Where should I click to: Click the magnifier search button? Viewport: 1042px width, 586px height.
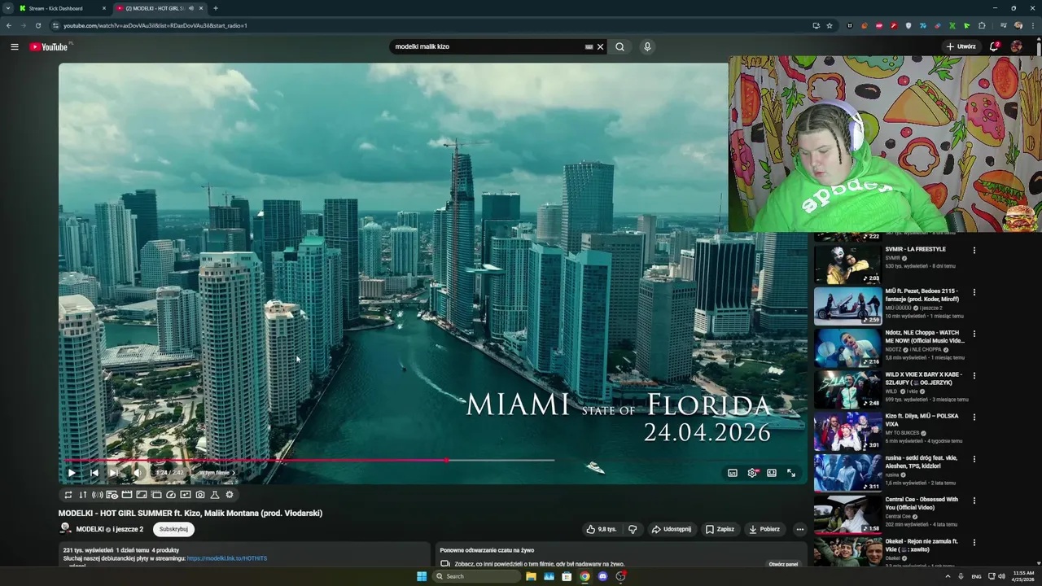click(x=620, y=46)
